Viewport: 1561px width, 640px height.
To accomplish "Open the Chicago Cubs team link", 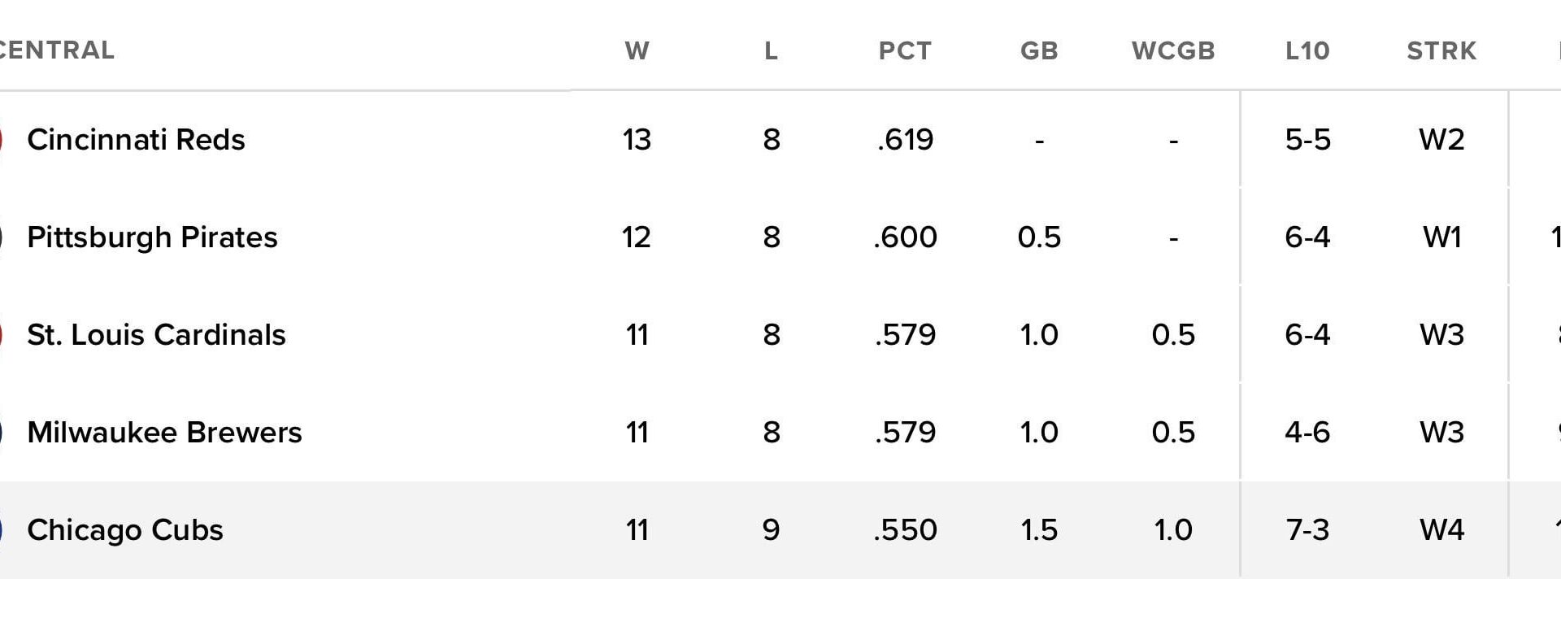I will (125, 530).
